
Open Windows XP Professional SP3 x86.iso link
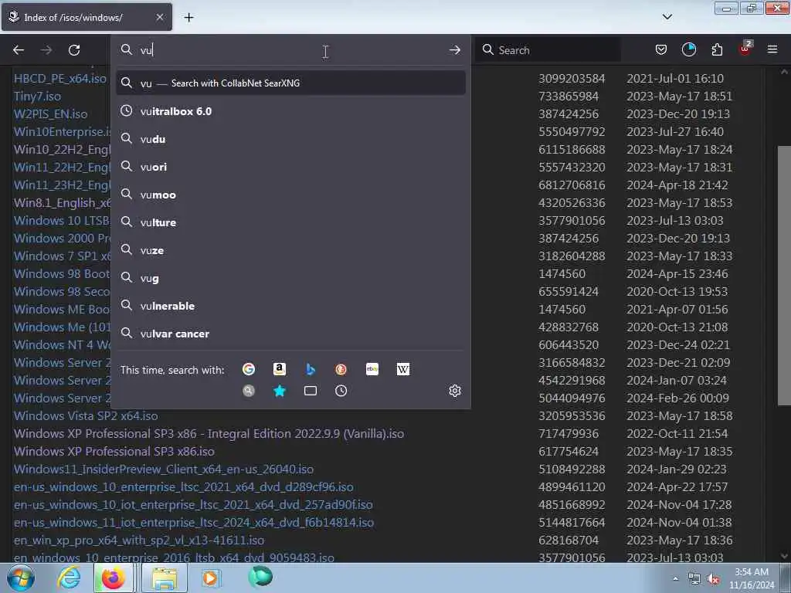click(114, 451)
